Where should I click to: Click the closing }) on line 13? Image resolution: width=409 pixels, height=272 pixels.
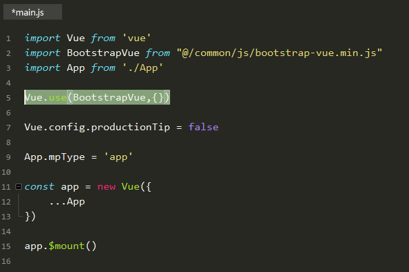(x=30, y=217)
